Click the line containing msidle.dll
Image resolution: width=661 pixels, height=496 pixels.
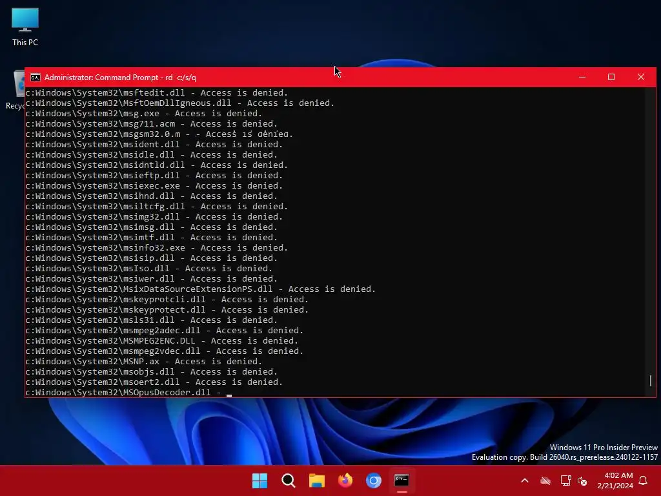[152, 155]
